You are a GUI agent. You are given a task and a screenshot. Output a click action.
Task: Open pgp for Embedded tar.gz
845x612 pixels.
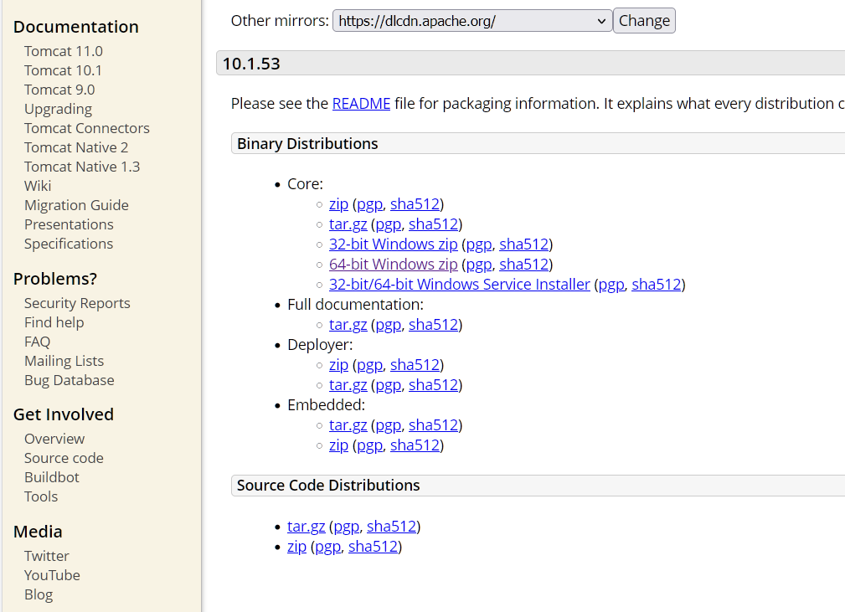point(389,425)
